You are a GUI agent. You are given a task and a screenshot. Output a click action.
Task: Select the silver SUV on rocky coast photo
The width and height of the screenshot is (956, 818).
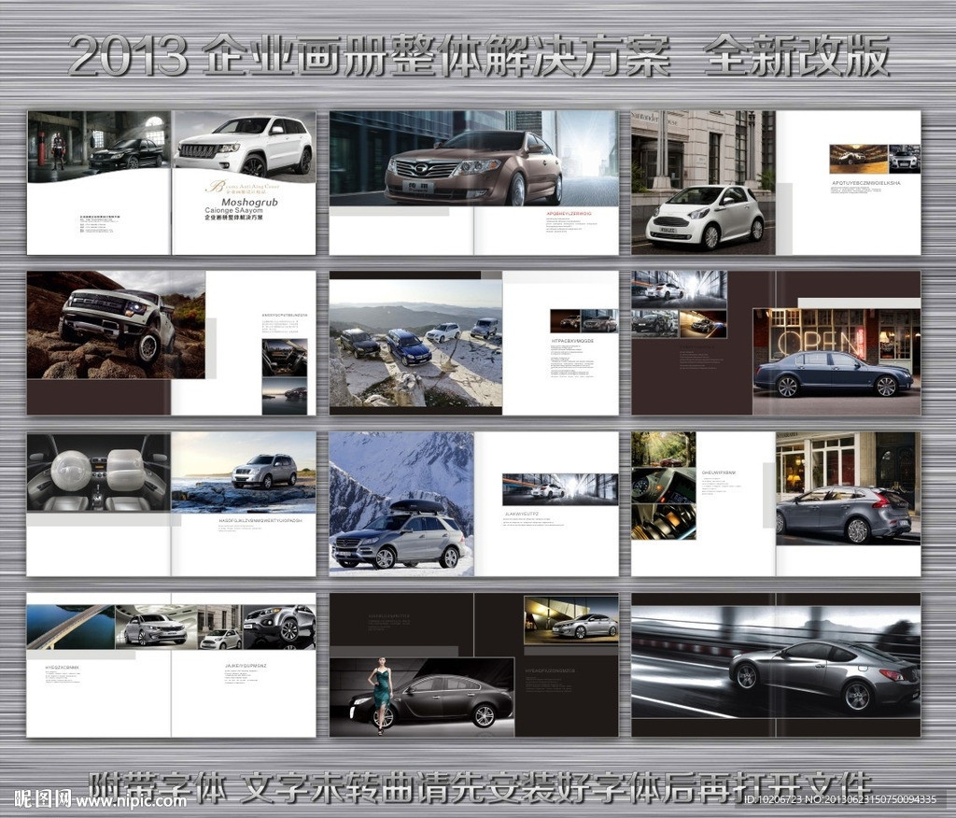pyautogui.click(x=244, y=472)
